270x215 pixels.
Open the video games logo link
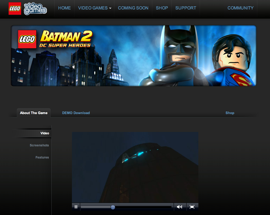tap(35, 9)
